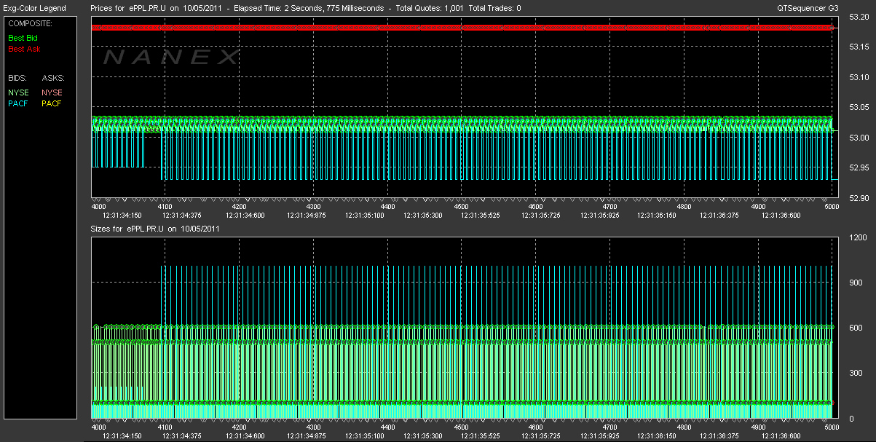Click sequence 4200 under the sizes chart
The height and width of the screenshot is (442, 876).
(x=240, y=427)
